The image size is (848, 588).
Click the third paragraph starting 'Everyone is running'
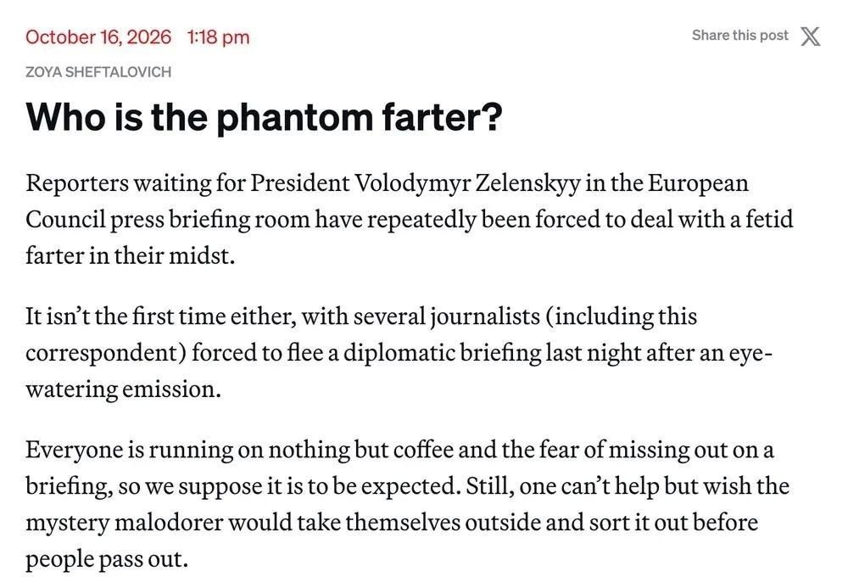click(x=407, y=504)
